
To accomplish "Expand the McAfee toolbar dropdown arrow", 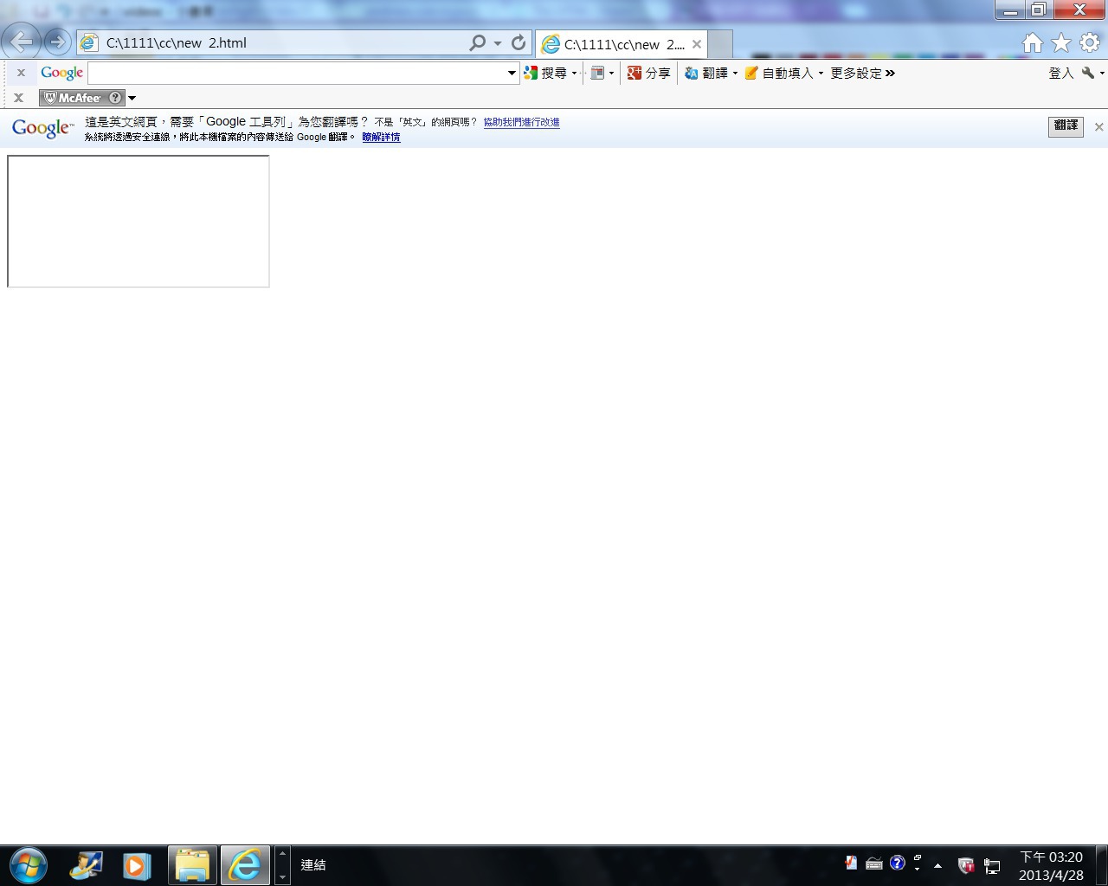I will [132, 98].
